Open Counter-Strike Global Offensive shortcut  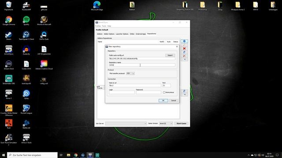(9, 110)
